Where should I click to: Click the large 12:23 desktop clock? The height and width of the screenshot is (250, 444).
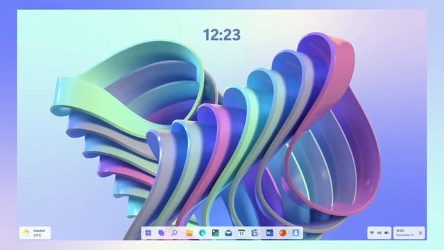pyautogui.click(x=222, y=35)
